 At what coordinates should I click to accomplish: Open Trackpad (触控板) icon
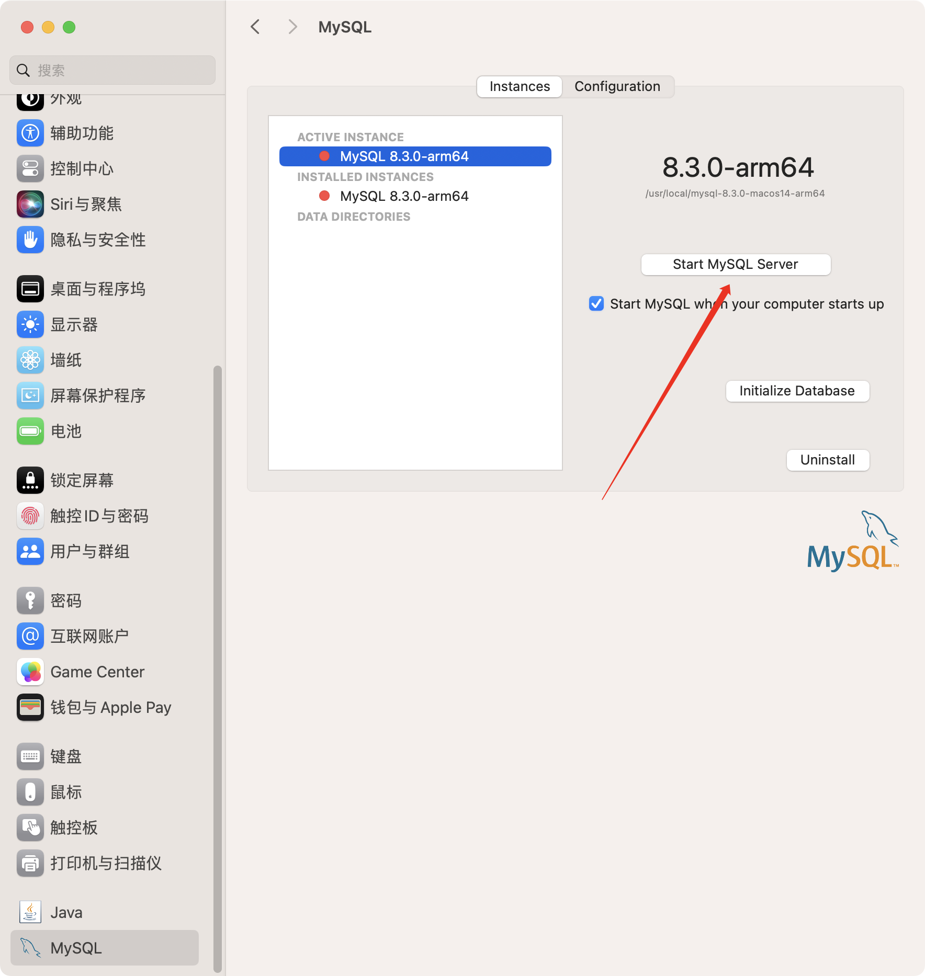click(x=30, y=827)
